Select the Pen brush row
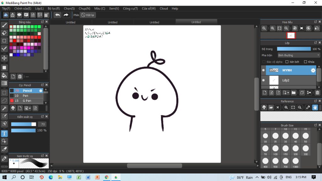 [x=26, y=96]
